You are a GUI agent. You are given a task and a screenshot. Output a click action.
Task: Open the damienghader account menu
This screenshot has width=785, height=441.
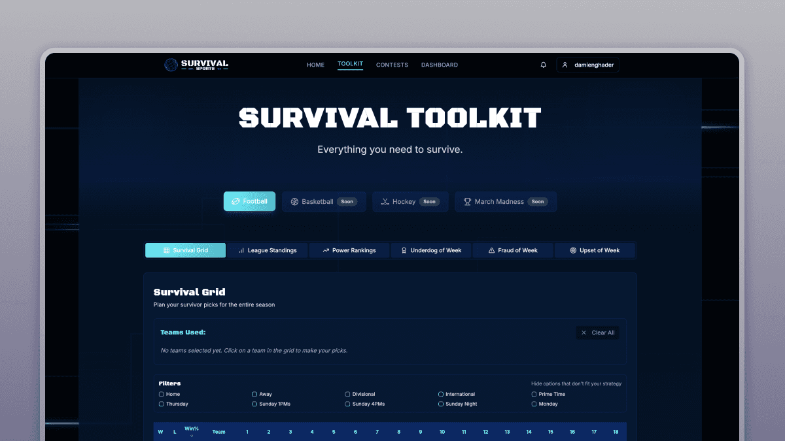(587, 65)
